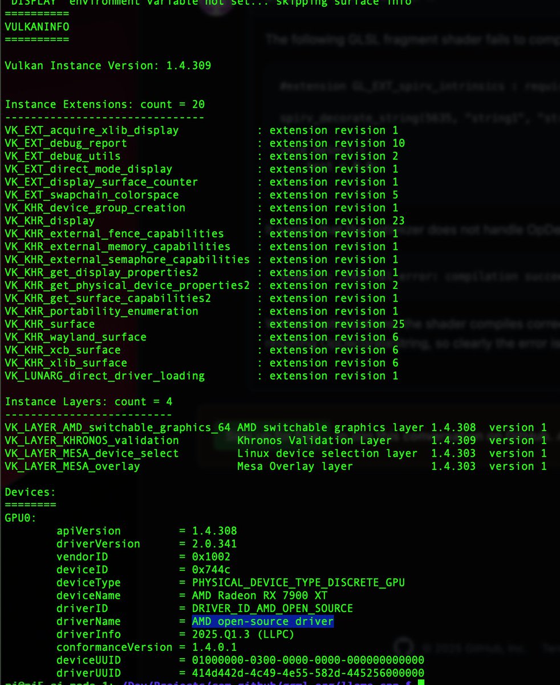560x685 pixels.
Task: Select driverVersion value '2.0.341'
Action: pyautogui.click(x=214, y=544)
